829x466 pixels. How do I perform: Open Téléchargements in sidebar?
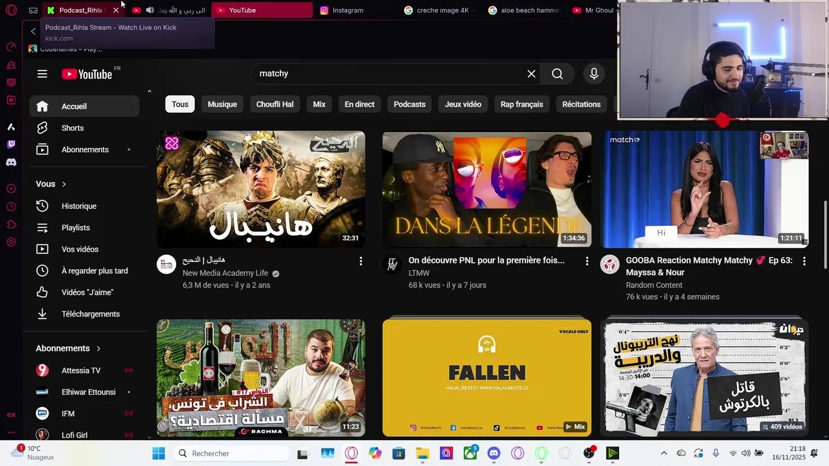click(x=84, y=314)
